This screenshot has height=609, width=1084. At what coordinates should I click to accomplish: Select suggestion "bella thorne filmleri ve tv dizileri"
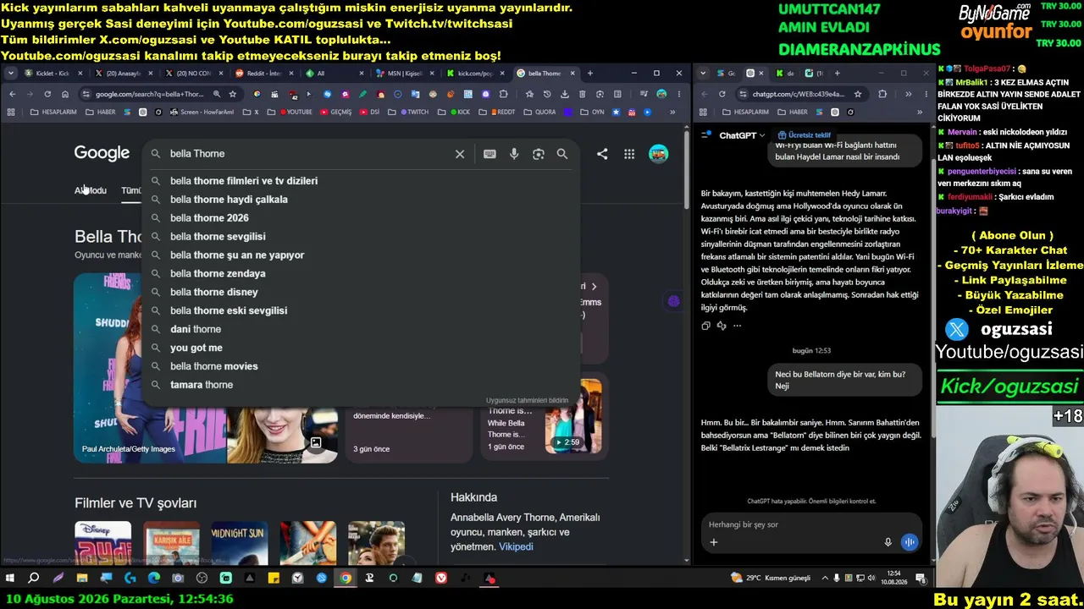361,181
